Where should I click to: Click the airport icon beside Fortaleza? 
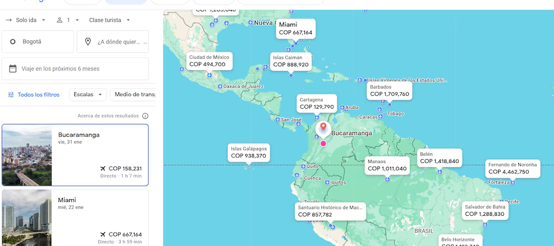(x=513, y=182)
